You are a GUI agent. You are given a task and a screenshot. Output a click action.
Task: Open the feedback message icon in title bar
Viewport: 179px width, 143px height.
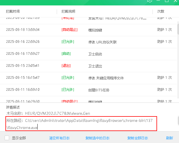tap(150, 1)
